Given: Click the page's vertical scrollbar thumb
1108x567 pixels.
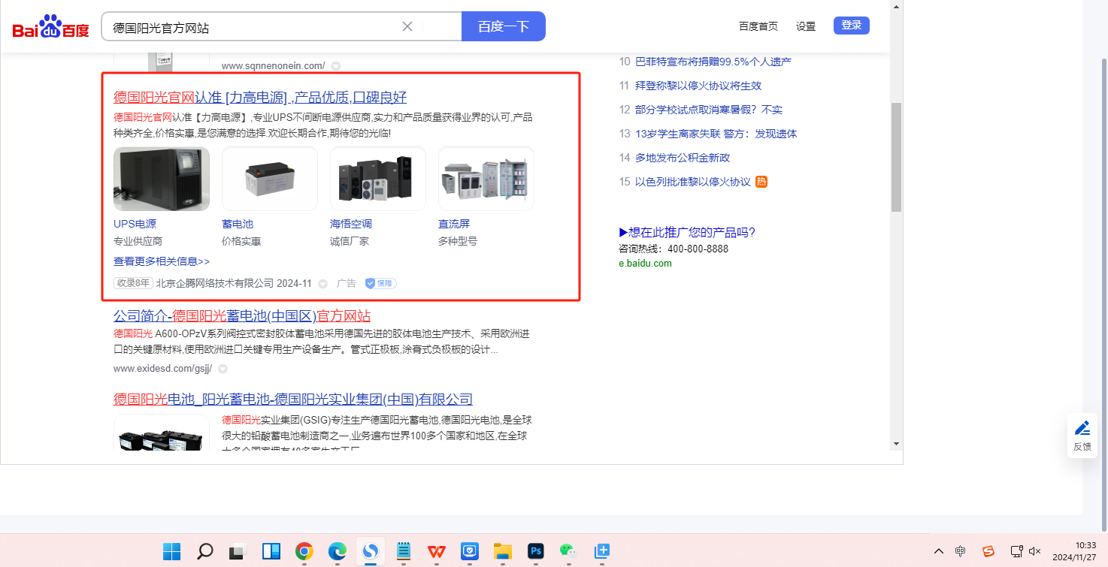Looking at the screenshot, I should [x=896, y=158].
